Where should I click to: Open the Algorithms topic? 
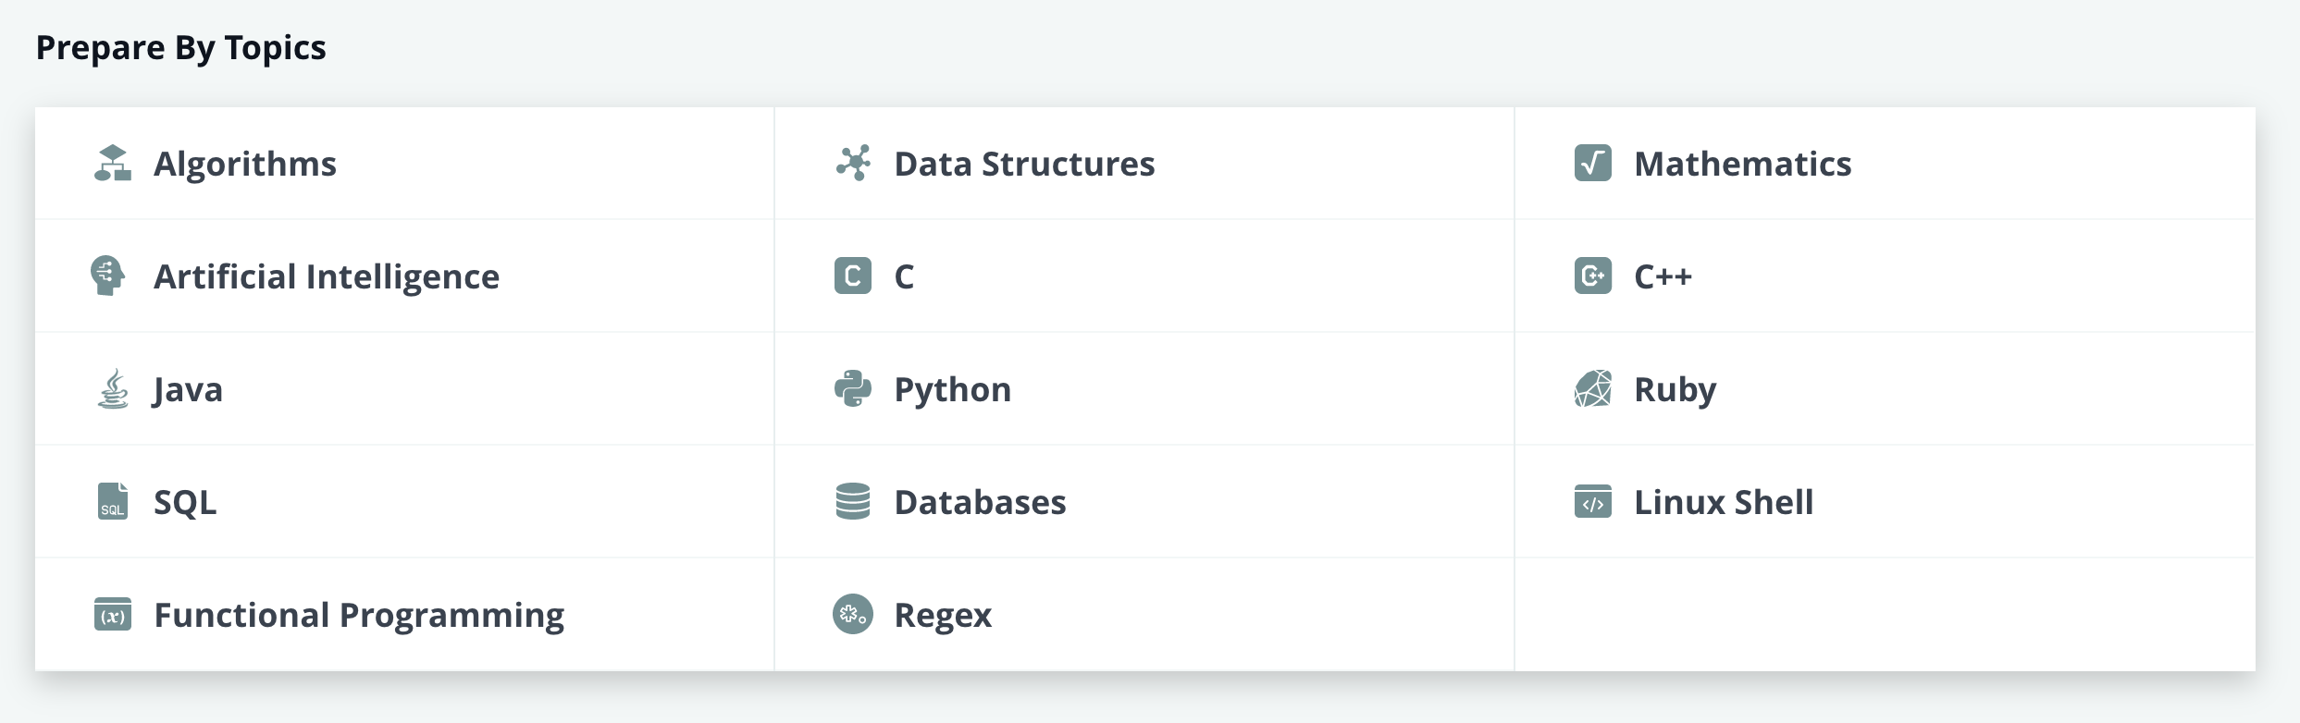pyautogui.click(x=245, y=163)
